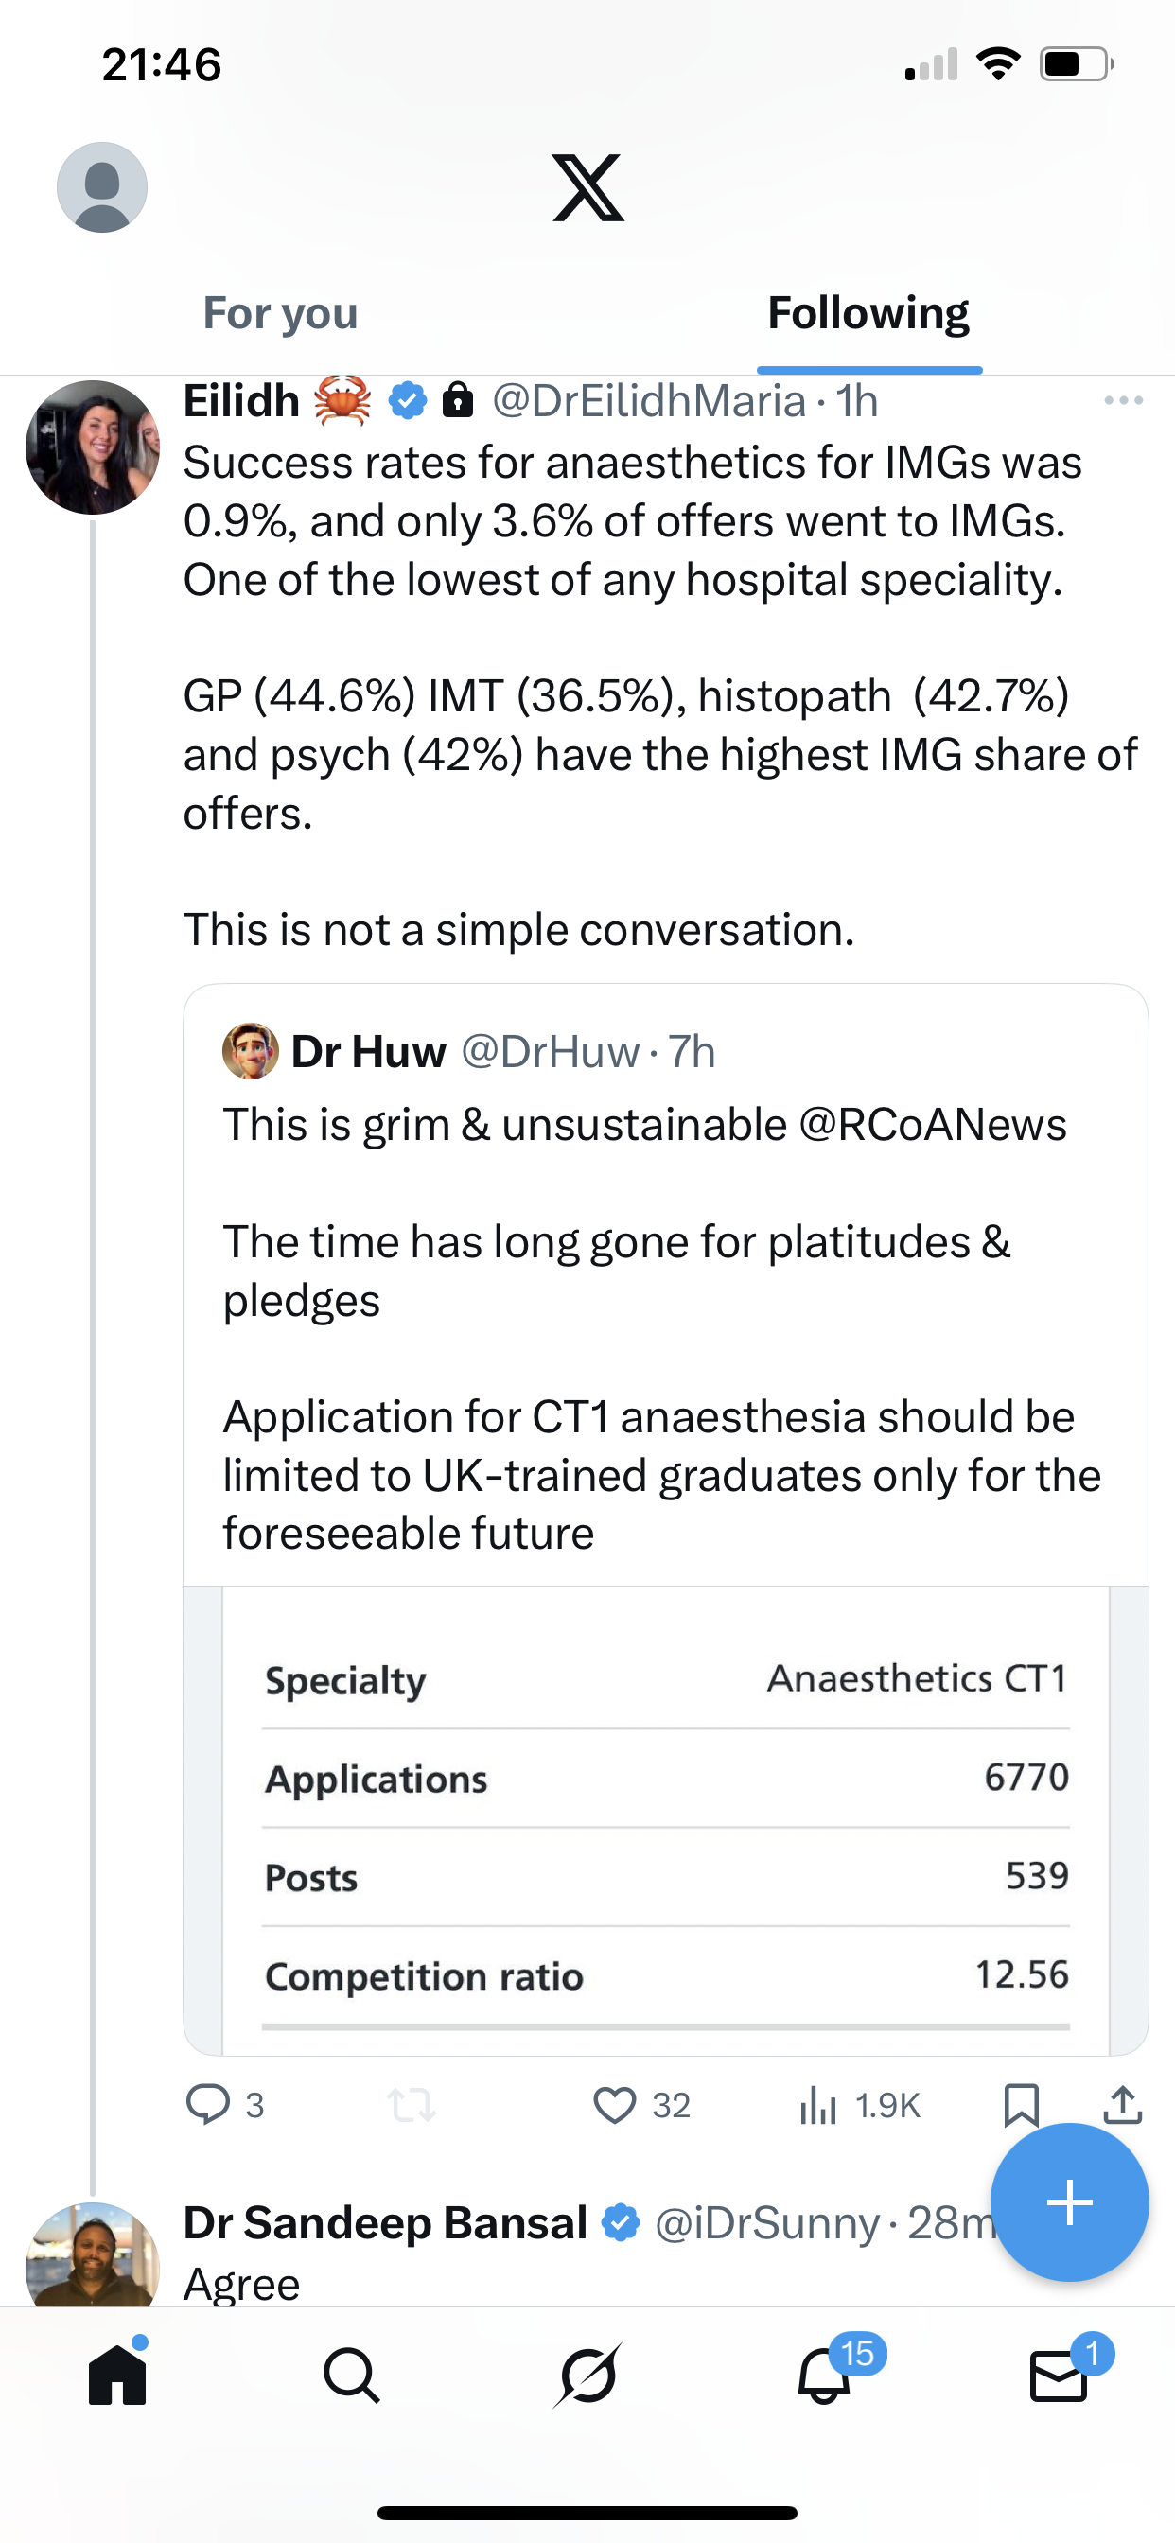This screenshot has height=2543, width=1175.
Task: Tap reply bubble on Eilidh's post
Action: (x=208, y=2104)
